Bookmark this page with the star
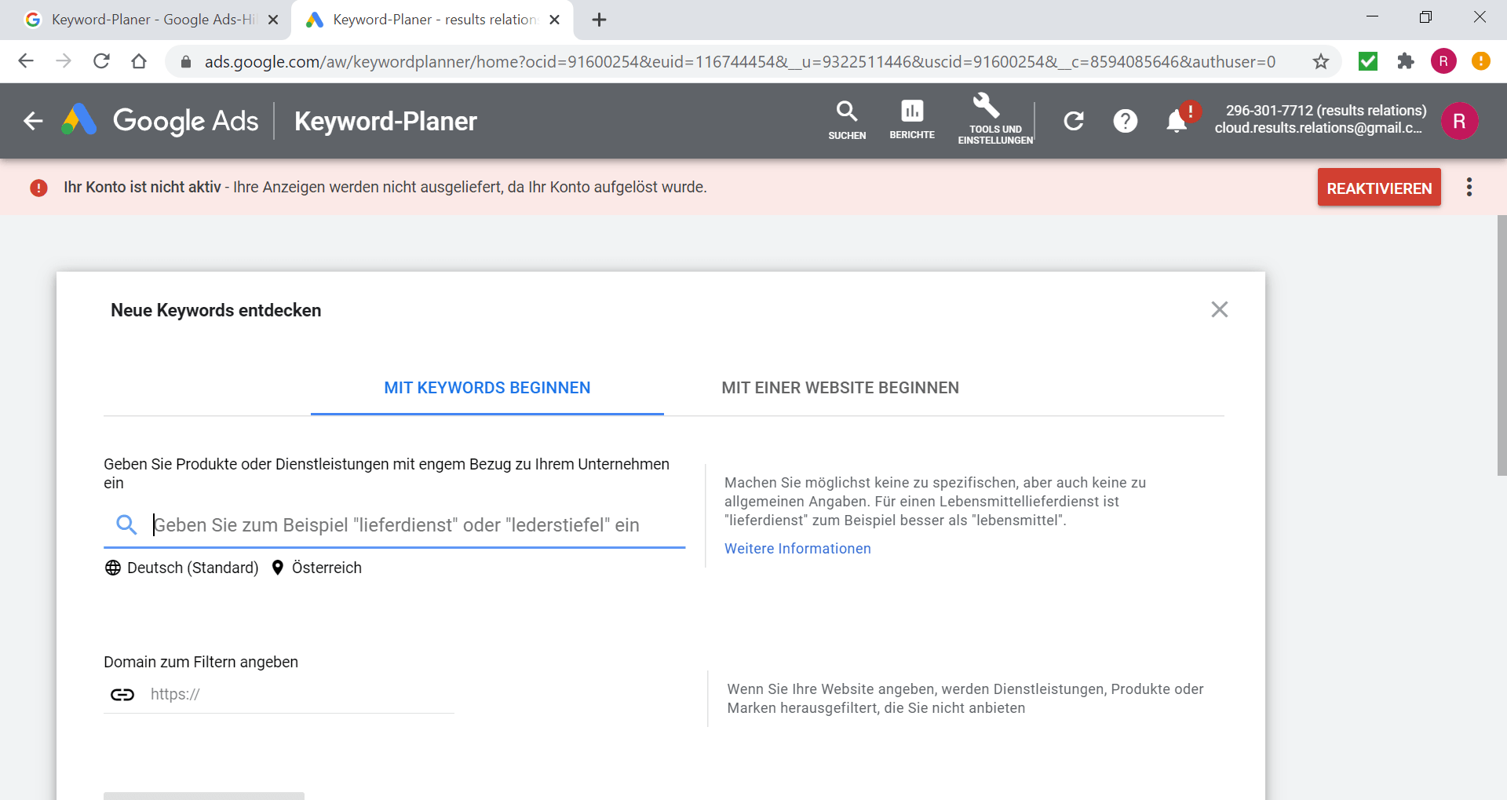1507x800 pixels. pyautogui.click(x=1321, y=61)
